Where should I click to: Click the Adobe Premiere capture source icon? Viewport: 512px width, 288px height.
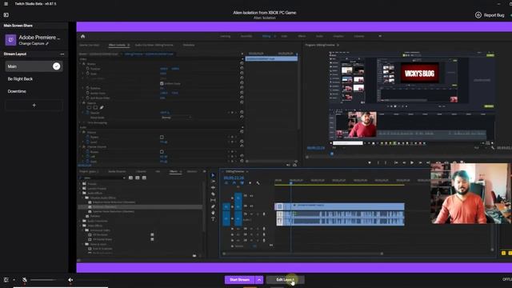pyautogui.click(x=10, y=40)
